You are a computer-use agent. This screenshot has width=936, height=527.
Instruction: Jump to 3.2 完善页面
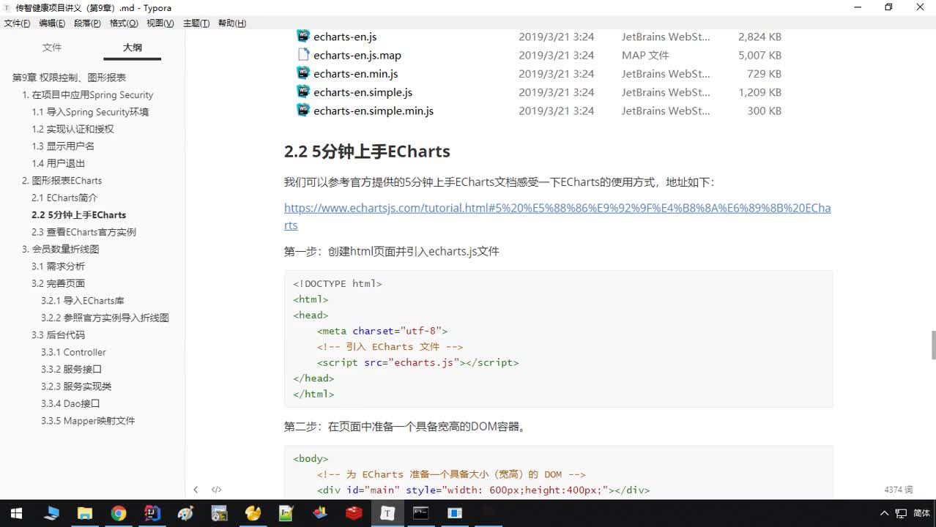click(x=58, y=283)
